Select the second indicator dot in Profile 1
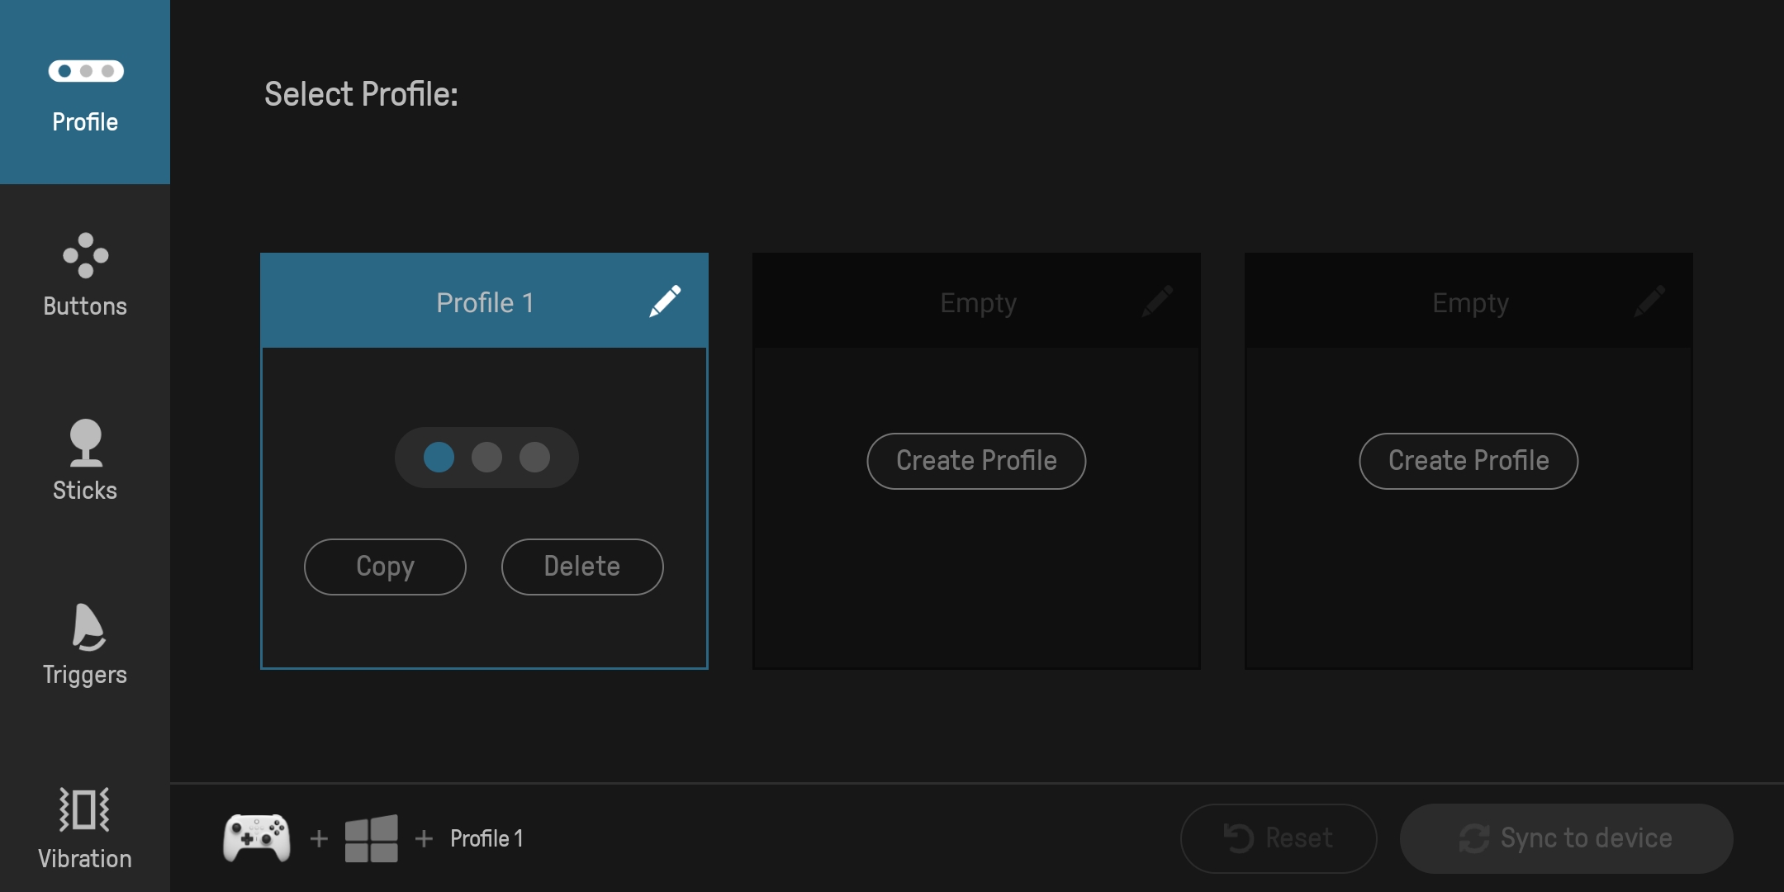The width and height of the screenshot is (1784, 892). point(486,457)
